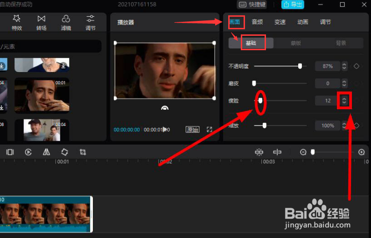
Task: Select the 背景 background sub-tab
Action: tap(341, 43)
